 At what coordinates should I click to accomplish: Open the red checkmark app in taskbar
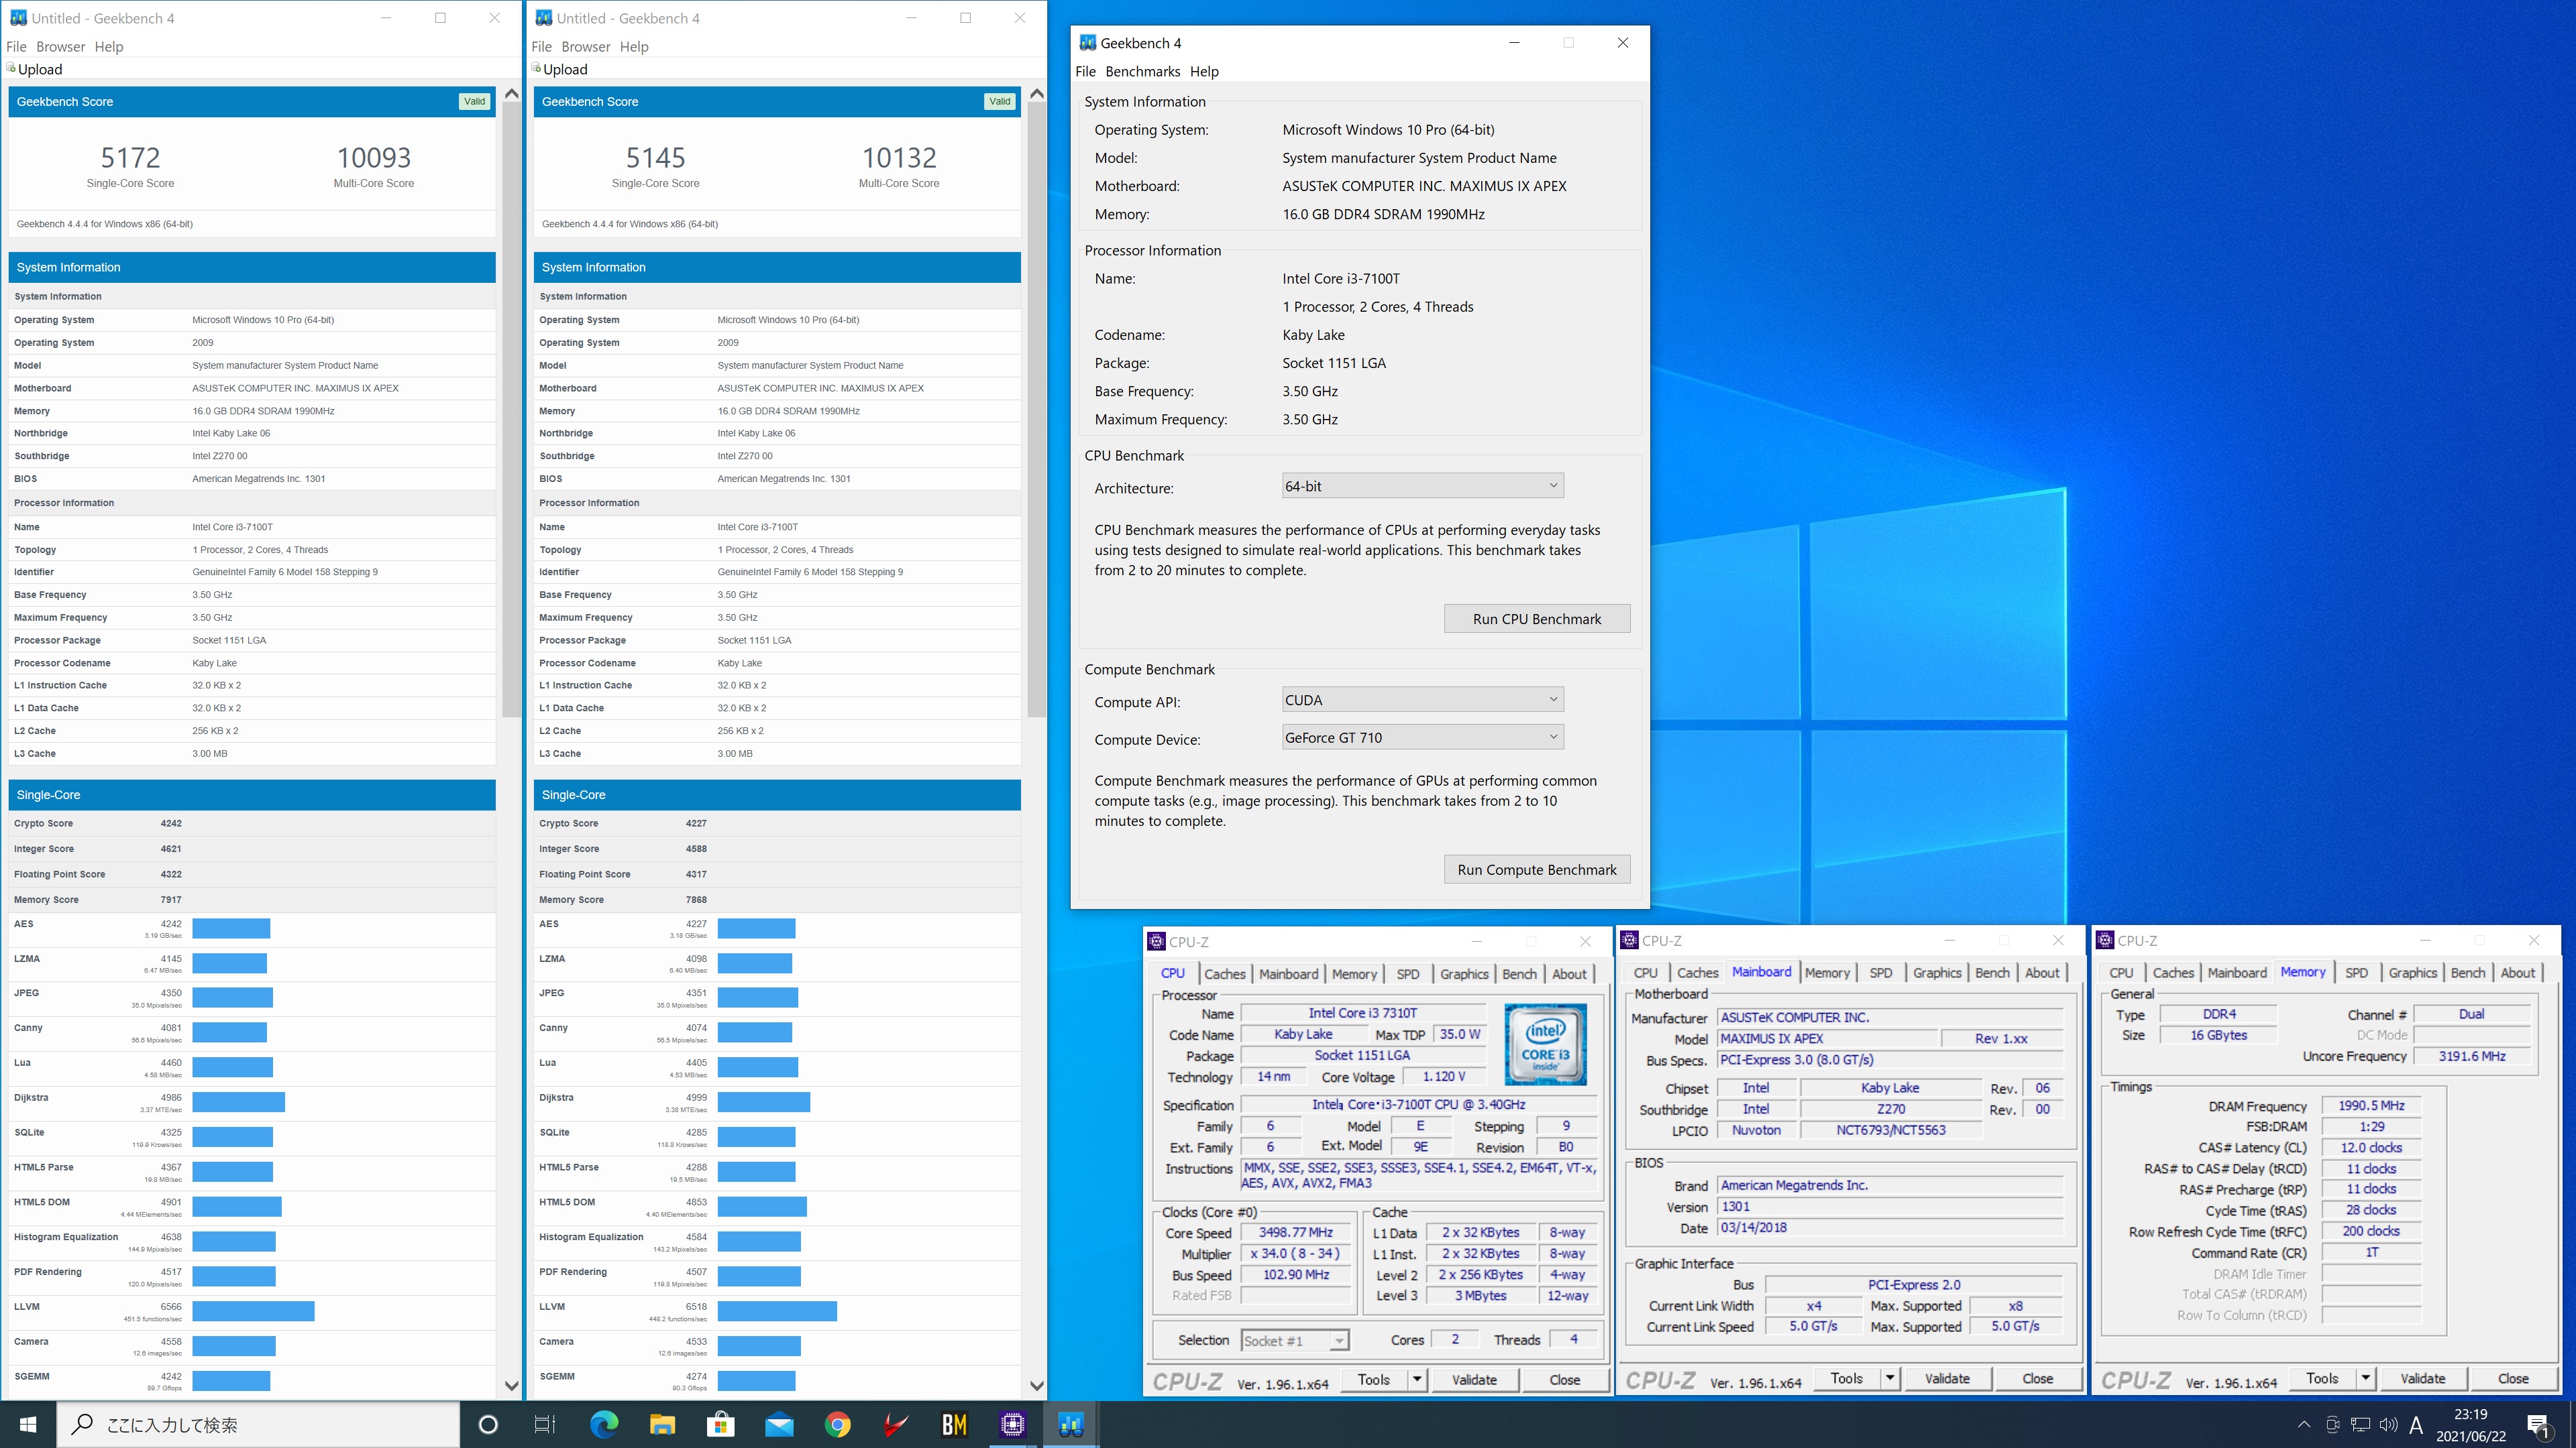[896, 1424]
